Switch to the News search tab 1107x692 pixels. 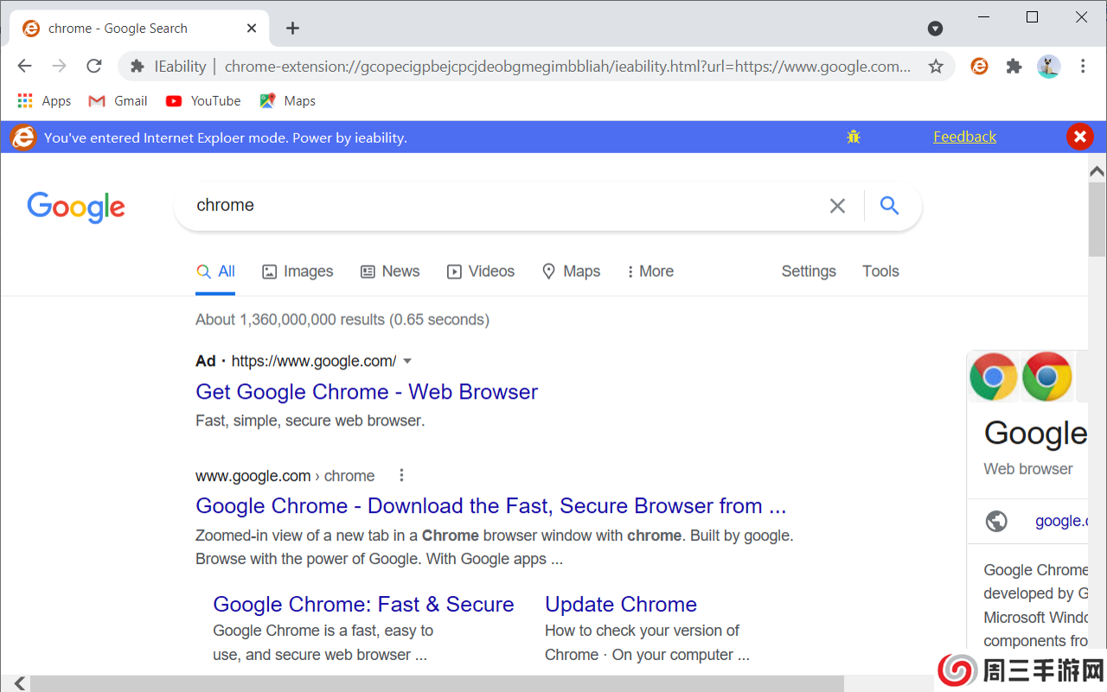click(x=390, y=272)
